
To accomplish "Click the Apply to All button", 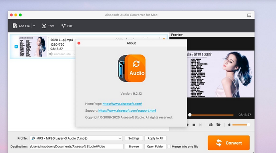I will 155,138.
